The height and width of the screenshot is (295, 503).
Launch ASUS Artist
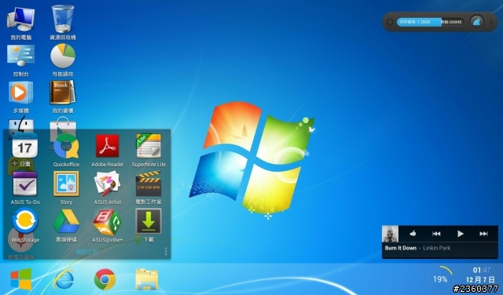tap(108, 184)
